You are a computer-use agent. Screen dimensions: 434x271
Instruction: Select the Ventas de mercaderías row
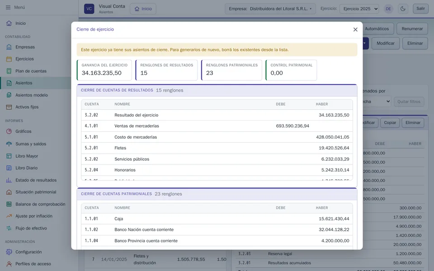point(217,126)
